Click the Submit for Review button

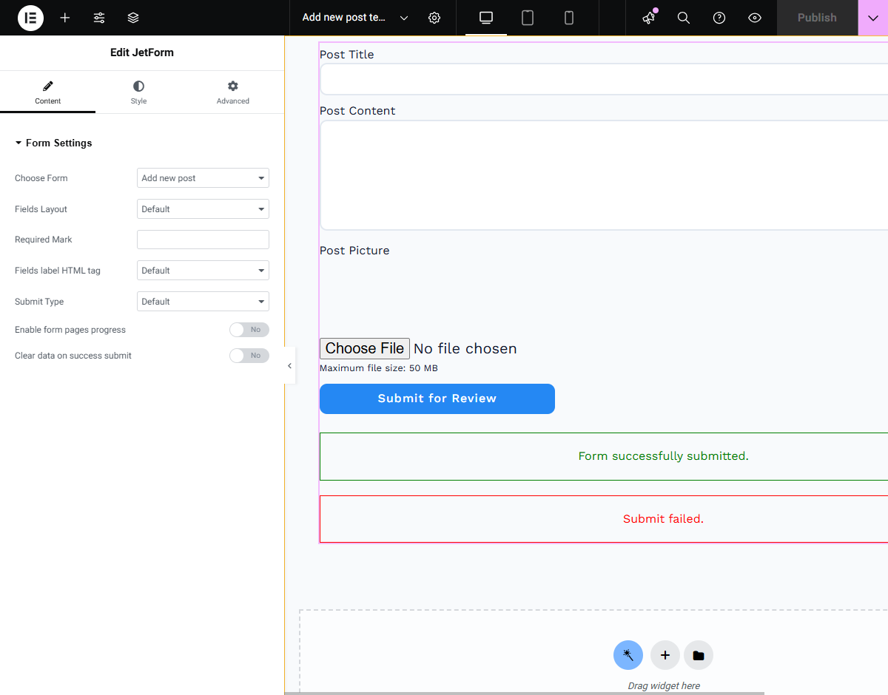(x=437, y=399)
